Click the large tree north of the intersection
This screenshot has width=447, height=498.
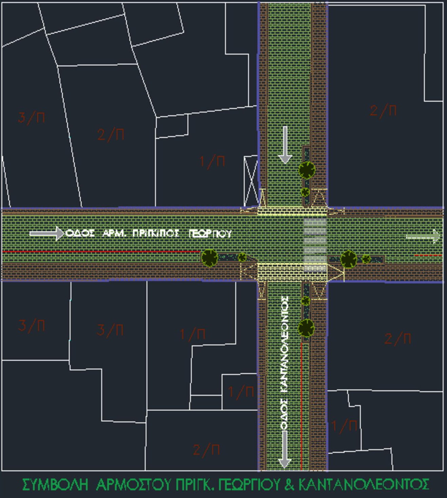point(307,170)
